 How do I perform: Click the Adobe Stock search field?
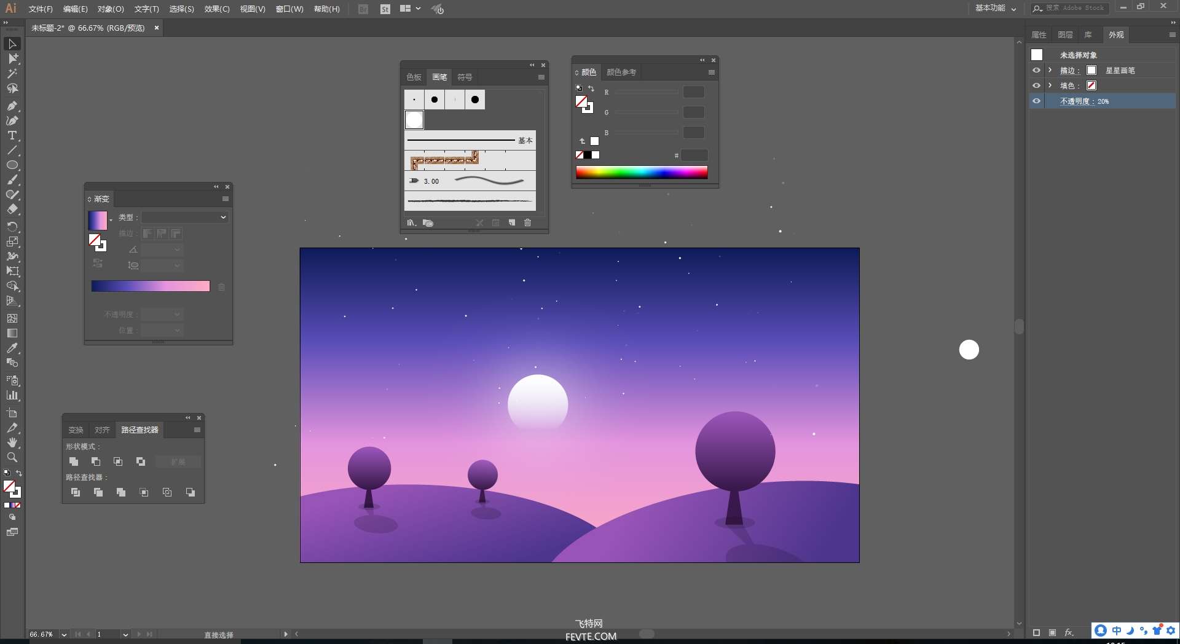pos(1076,9)
